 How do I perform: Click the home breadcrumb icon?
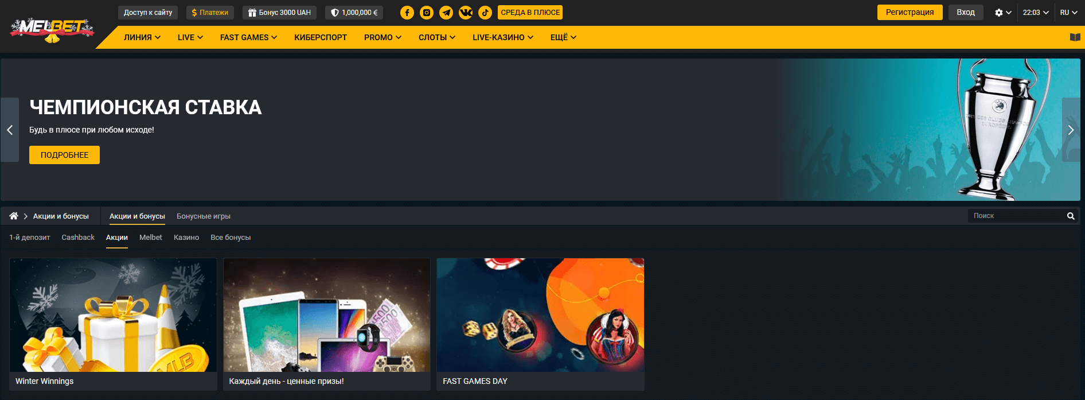pyautogui.click(x=14, y=216)
